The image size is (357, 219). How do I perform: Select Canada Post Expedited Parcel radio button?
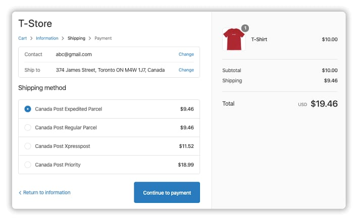(28, 109)
